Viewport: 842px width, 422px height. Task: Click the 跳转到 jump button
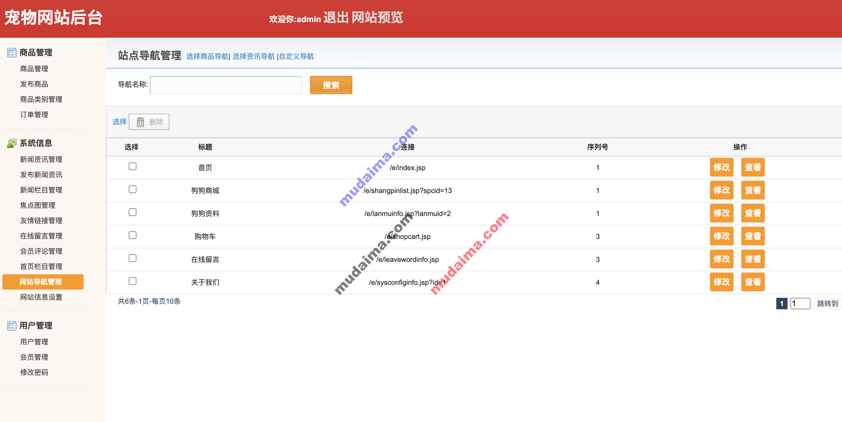click(x=827, y=303)
